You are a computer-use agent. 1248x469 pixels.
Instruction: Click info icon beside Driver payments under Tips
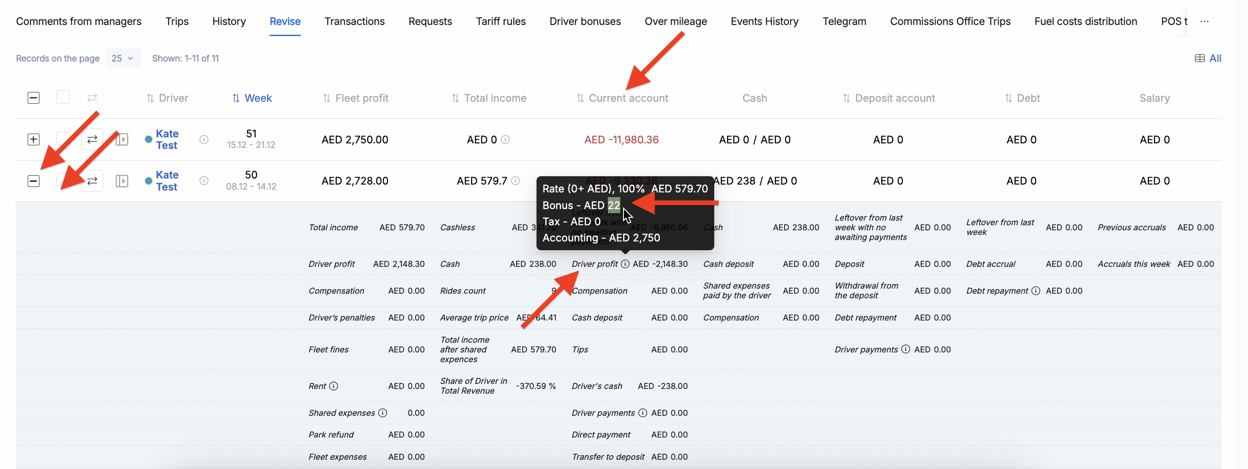pos(643,413)
